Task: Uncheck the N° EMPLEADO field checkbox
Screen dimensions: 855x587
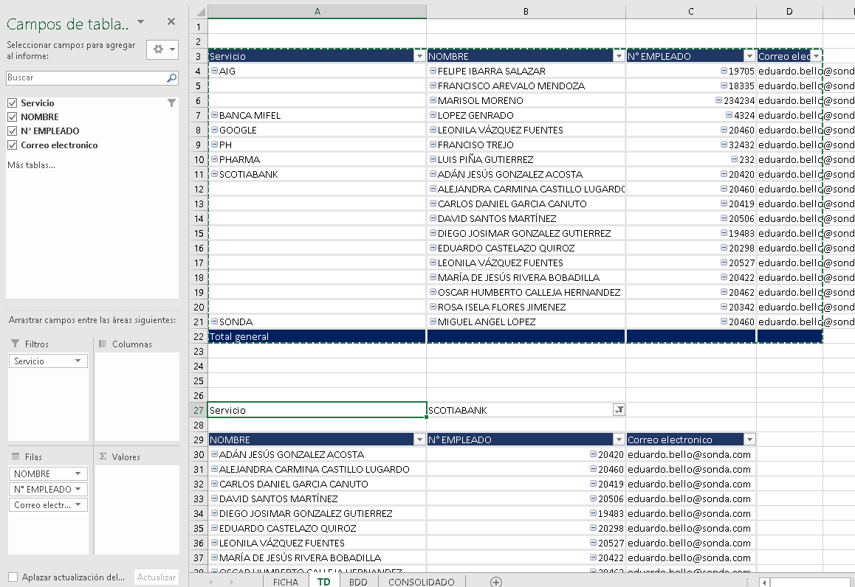Action: [x=12, y=131]
